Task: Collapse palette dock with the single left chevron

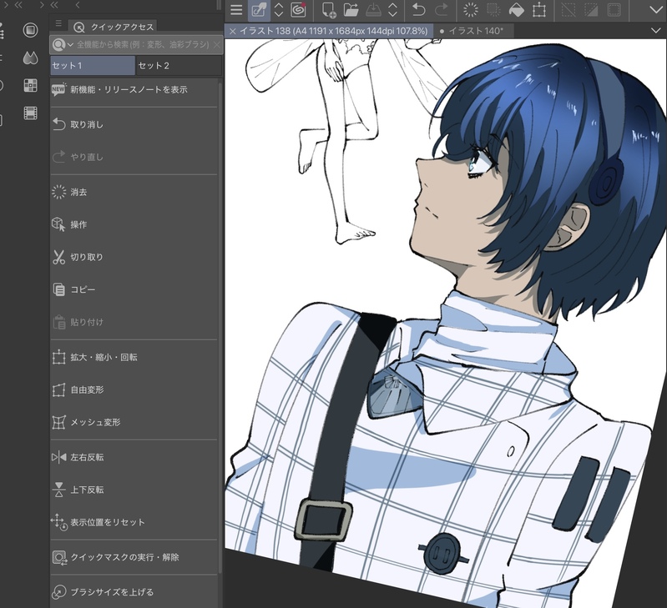Action: (x=78, y=5)
